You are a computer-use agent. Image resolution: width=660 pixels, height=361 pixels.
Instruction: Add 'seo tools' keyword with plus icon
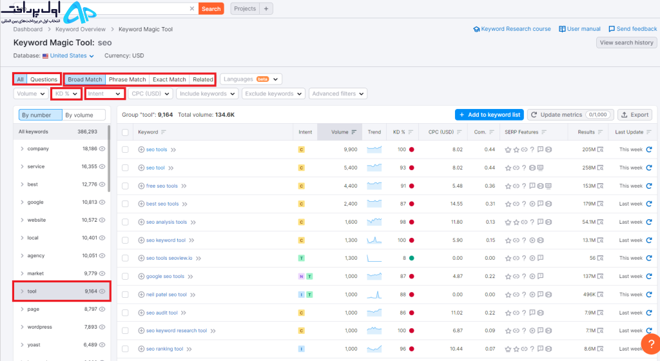(141, 150)
